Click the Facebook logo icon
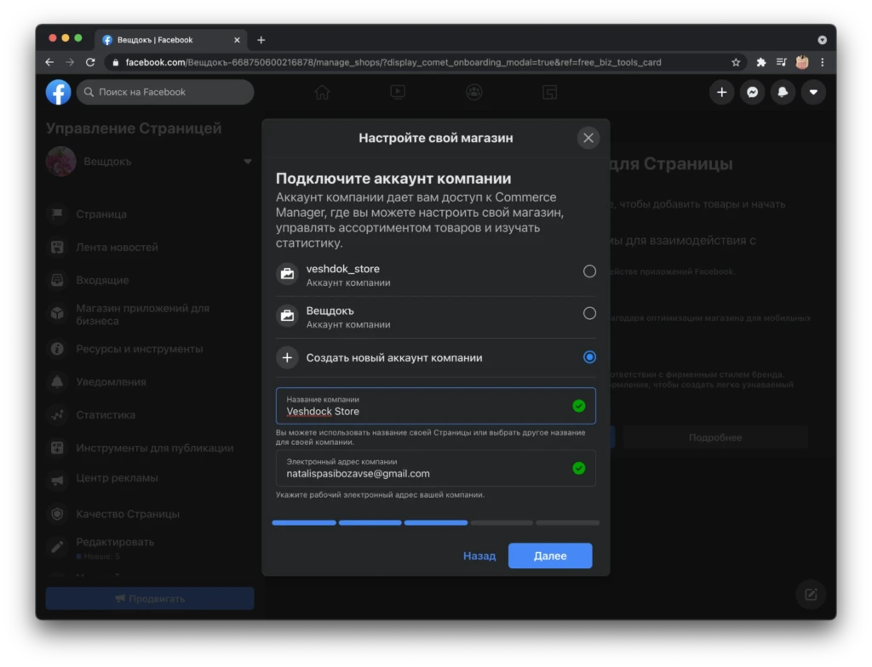The width and height of the screenshot is (872, 667). 59,92
